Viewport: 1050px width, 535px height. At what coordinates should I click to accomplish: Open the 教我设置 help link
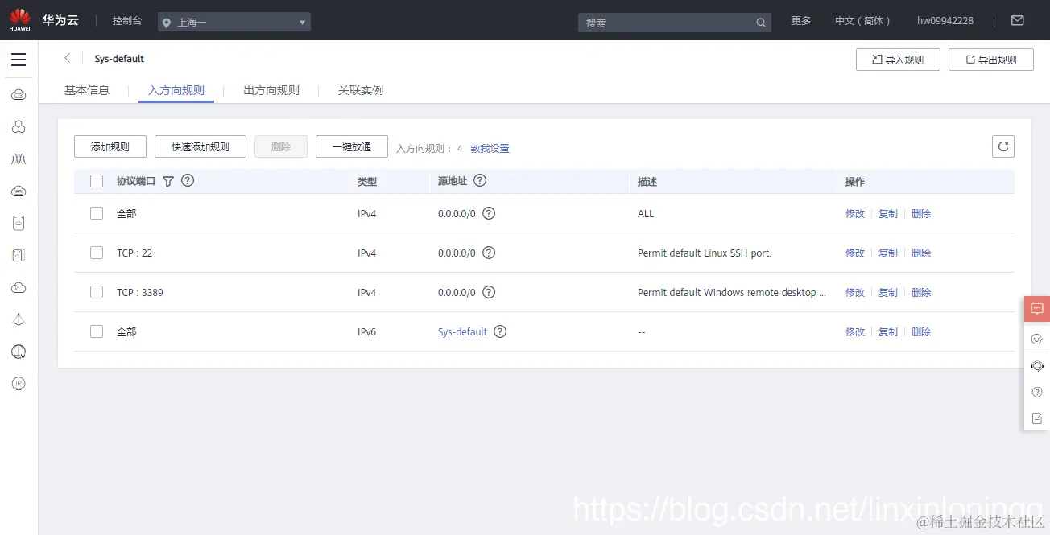click(490, 149)
